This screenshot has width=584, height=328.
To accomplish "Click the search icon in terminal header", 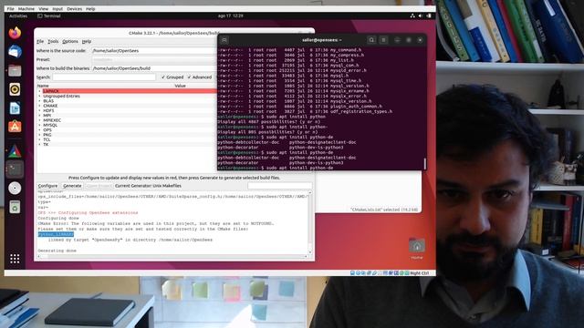I will 371,40.
